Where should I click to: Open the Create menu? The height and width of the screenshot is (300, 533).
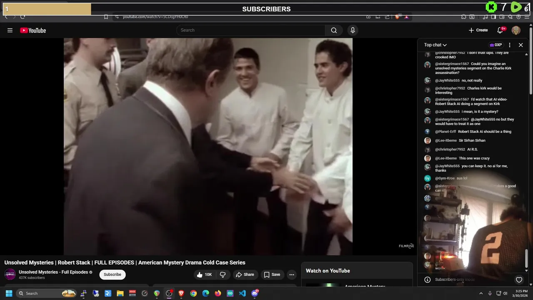[478, 30]
